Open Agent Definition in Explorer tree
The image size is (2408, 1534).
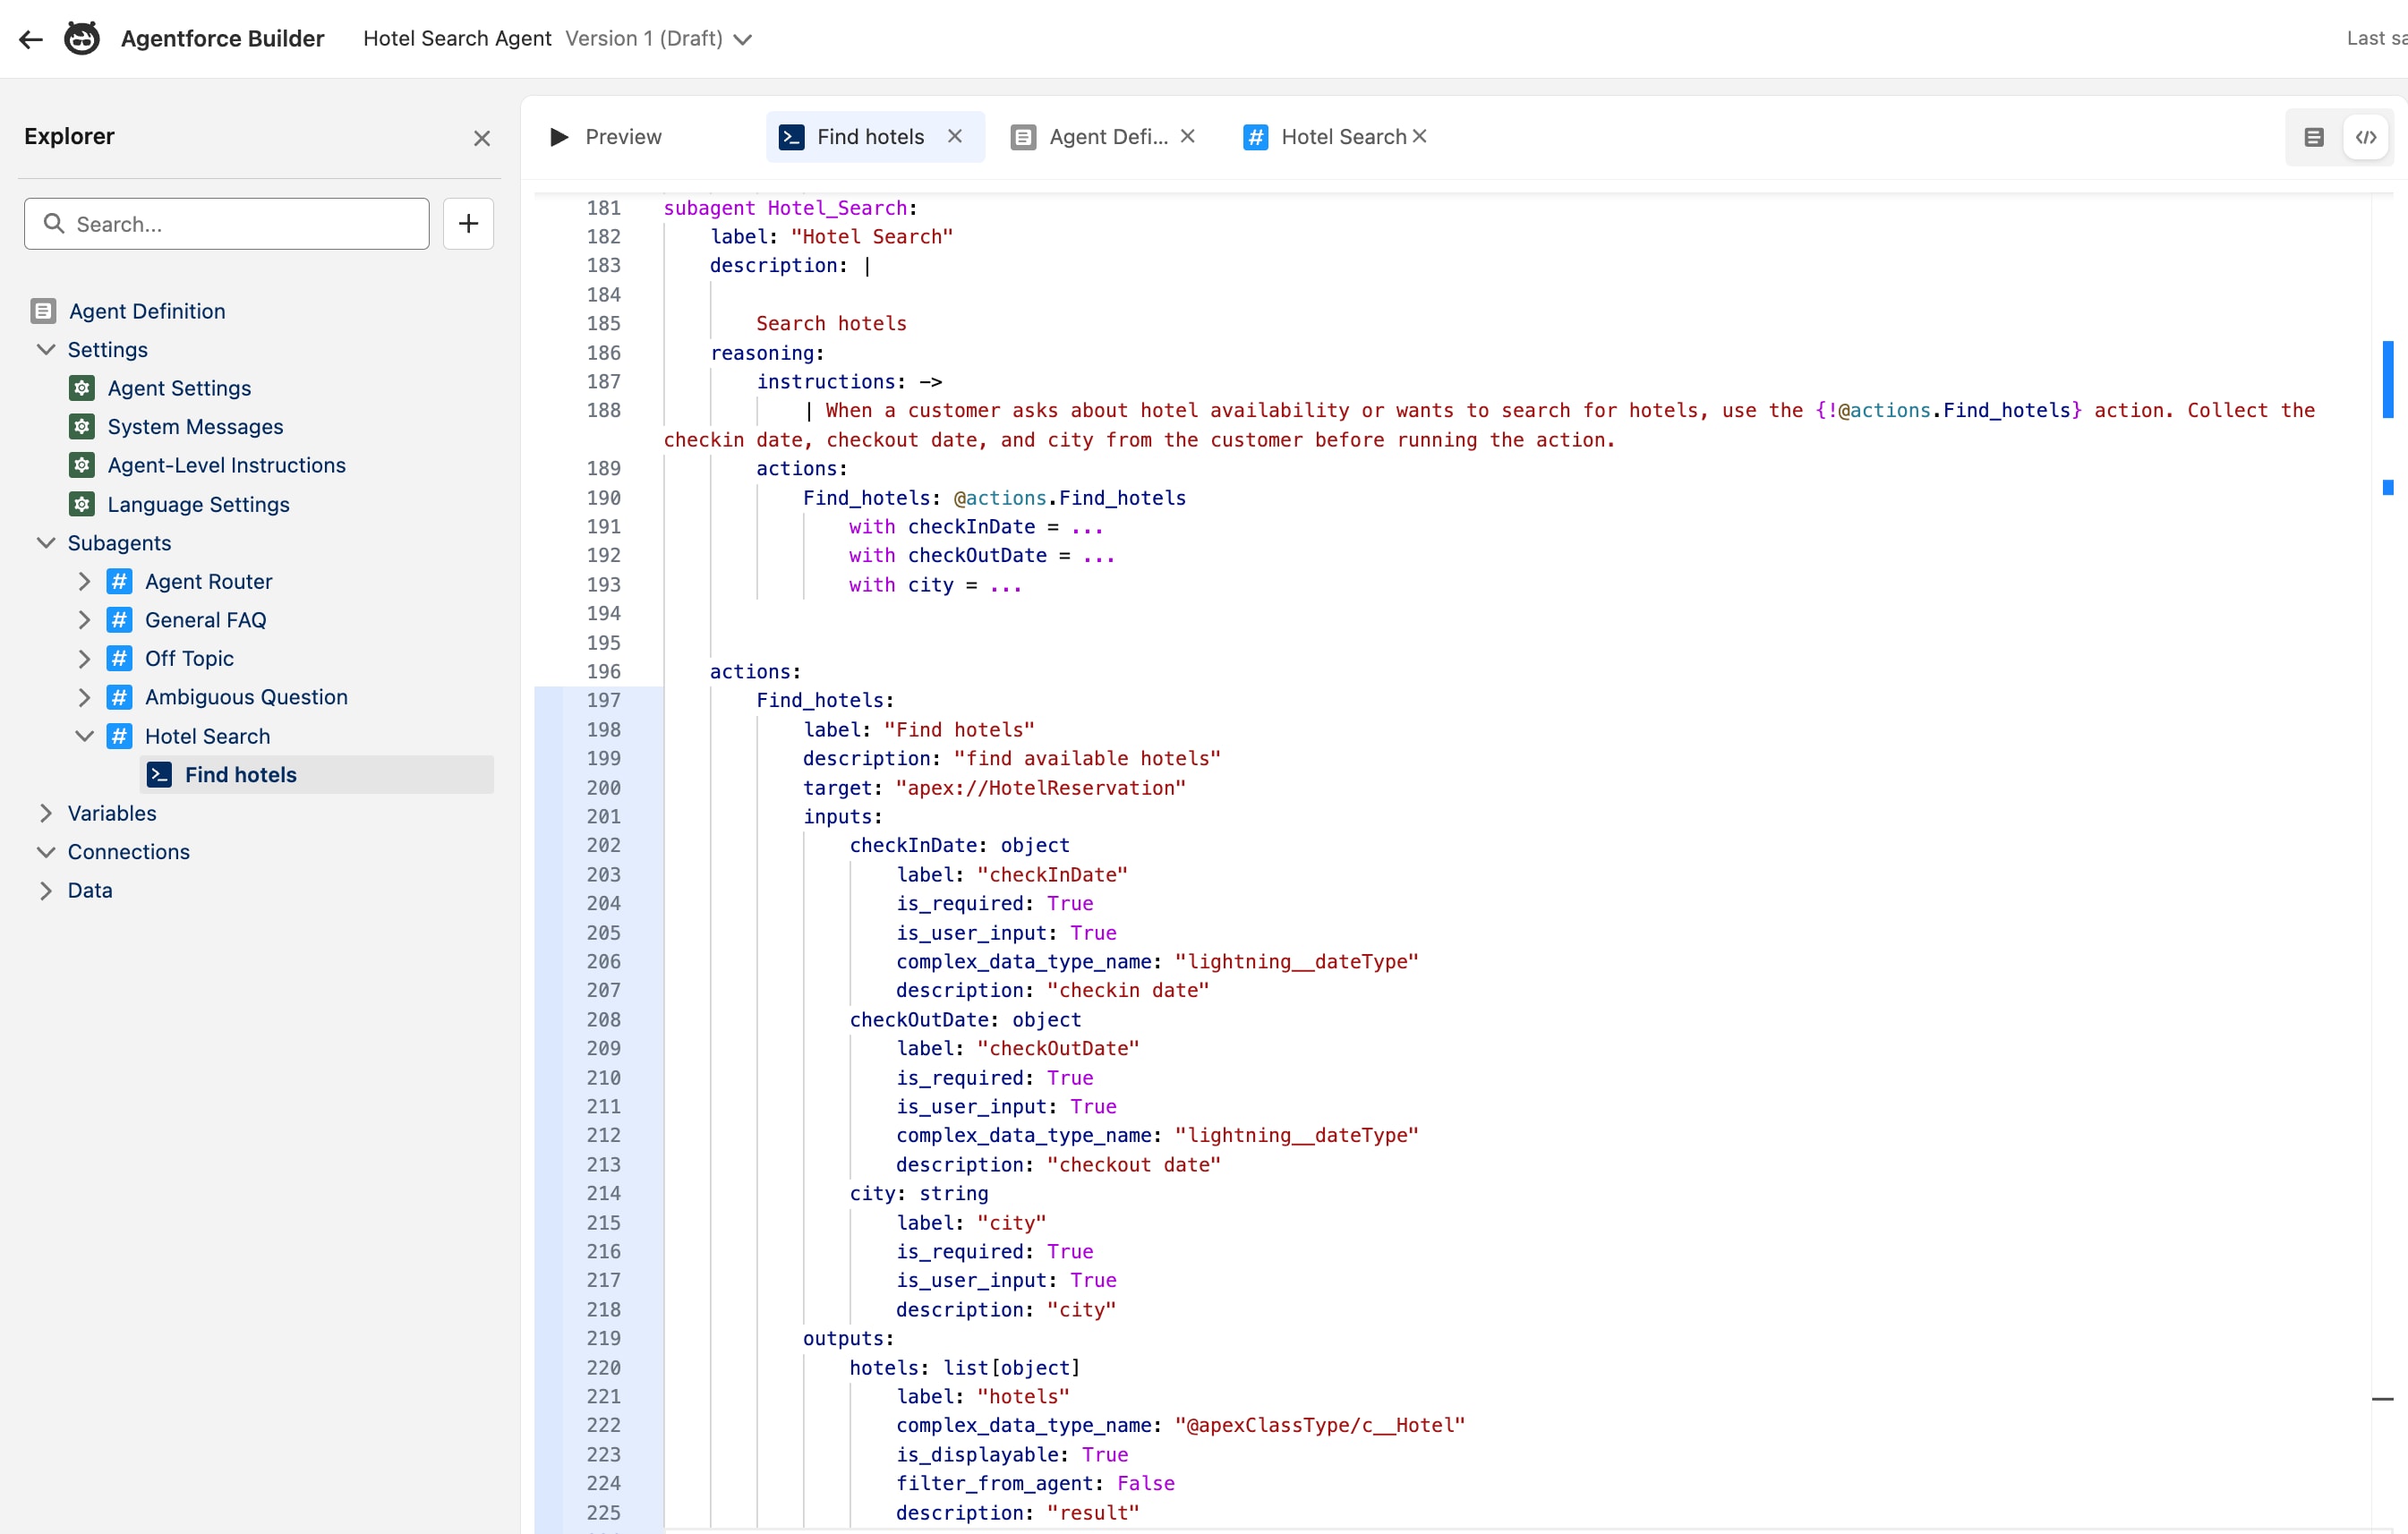pyautogui.click(x=147, y=311)
